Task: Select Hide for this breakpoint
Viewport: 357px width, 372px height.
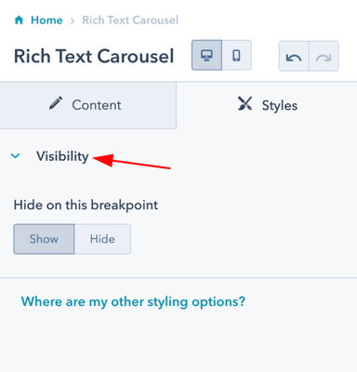Action: coord(102,239)
